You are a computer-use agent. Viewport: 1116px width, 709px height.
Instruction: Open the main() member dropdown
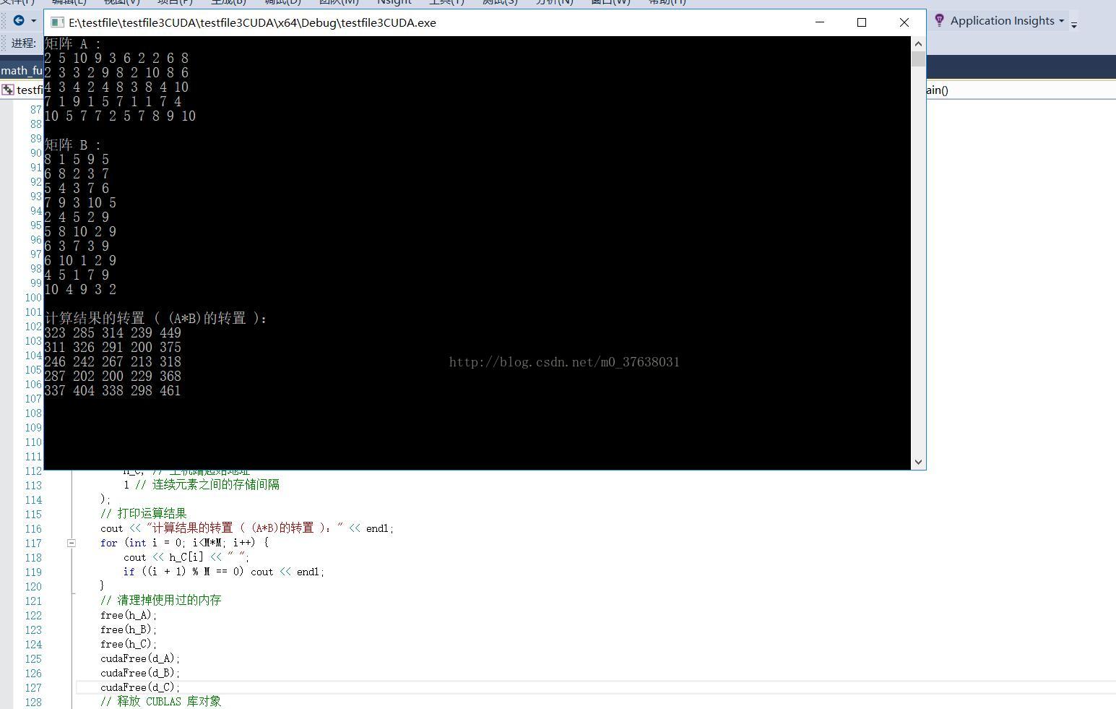938,90
